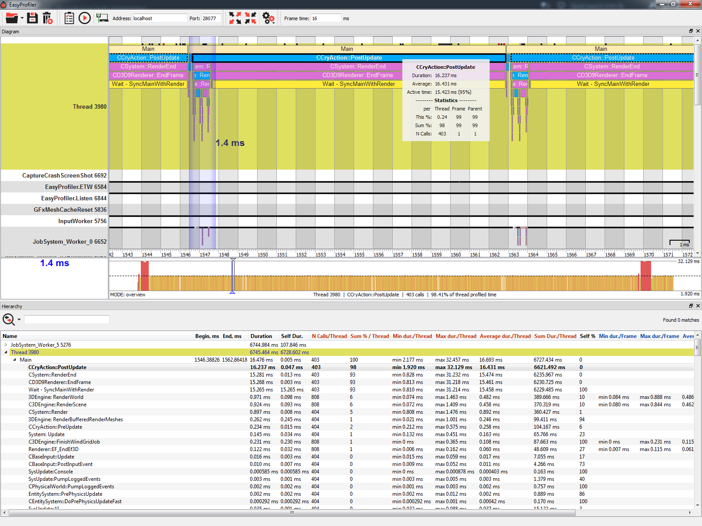
Task: Open the blocks description clipboard icon
Action: click(69, 18)
